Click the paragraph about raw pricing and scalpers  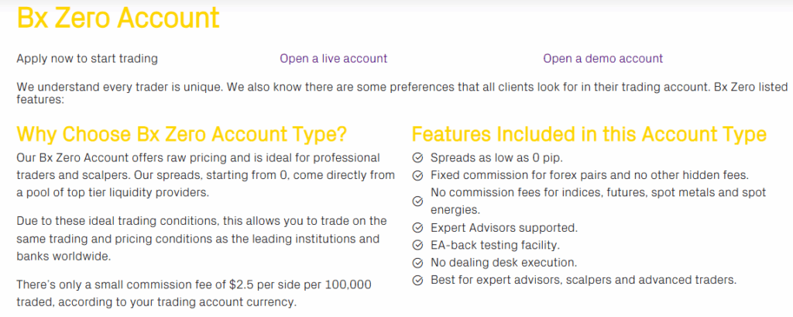point(206,175)
